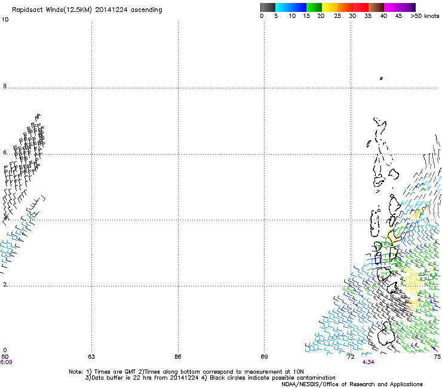The height and width of the screenshot is (388, 442).
Task: Click the blue 5-15 knots legend segment
Action: (x=291, y=7)
